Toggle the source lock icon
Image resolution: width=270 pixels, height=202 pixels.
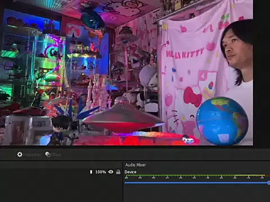(118, 172)
